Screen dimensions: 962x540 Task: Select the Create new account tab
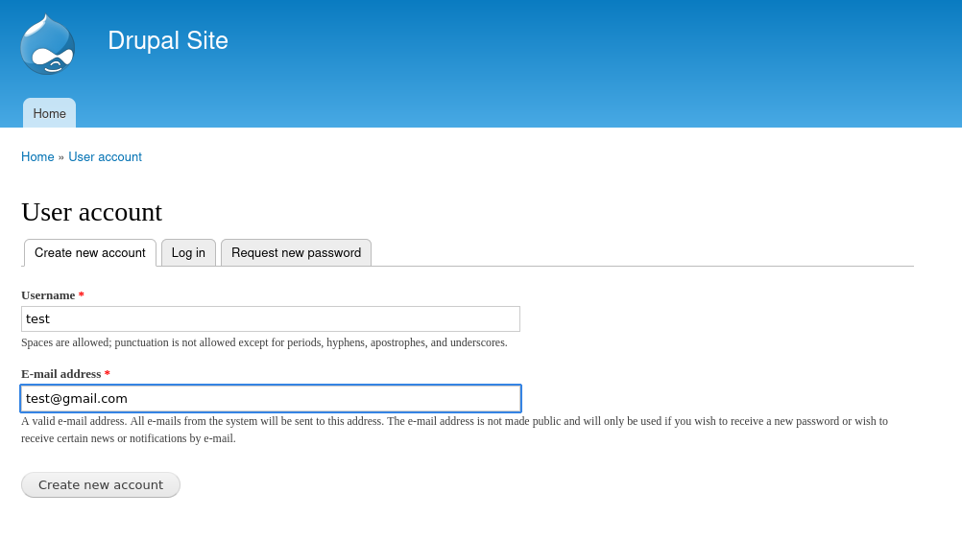pyautogui.click(x=90, y=253)
